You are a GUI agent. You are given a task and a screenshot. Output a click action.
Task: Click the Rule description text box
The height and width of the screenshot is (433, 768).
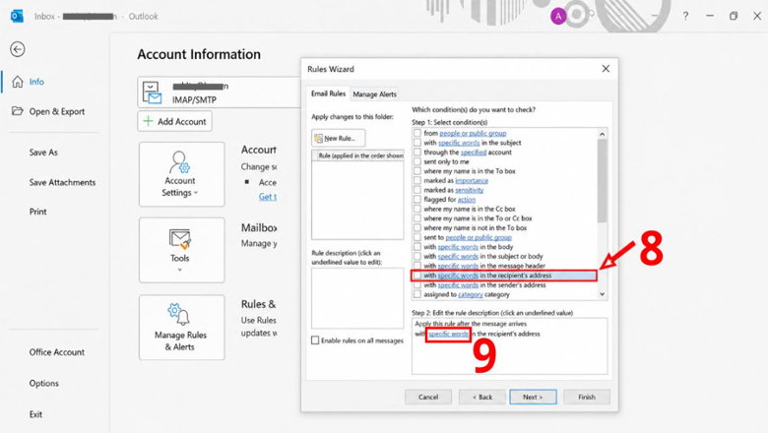(x=357, y=298)
